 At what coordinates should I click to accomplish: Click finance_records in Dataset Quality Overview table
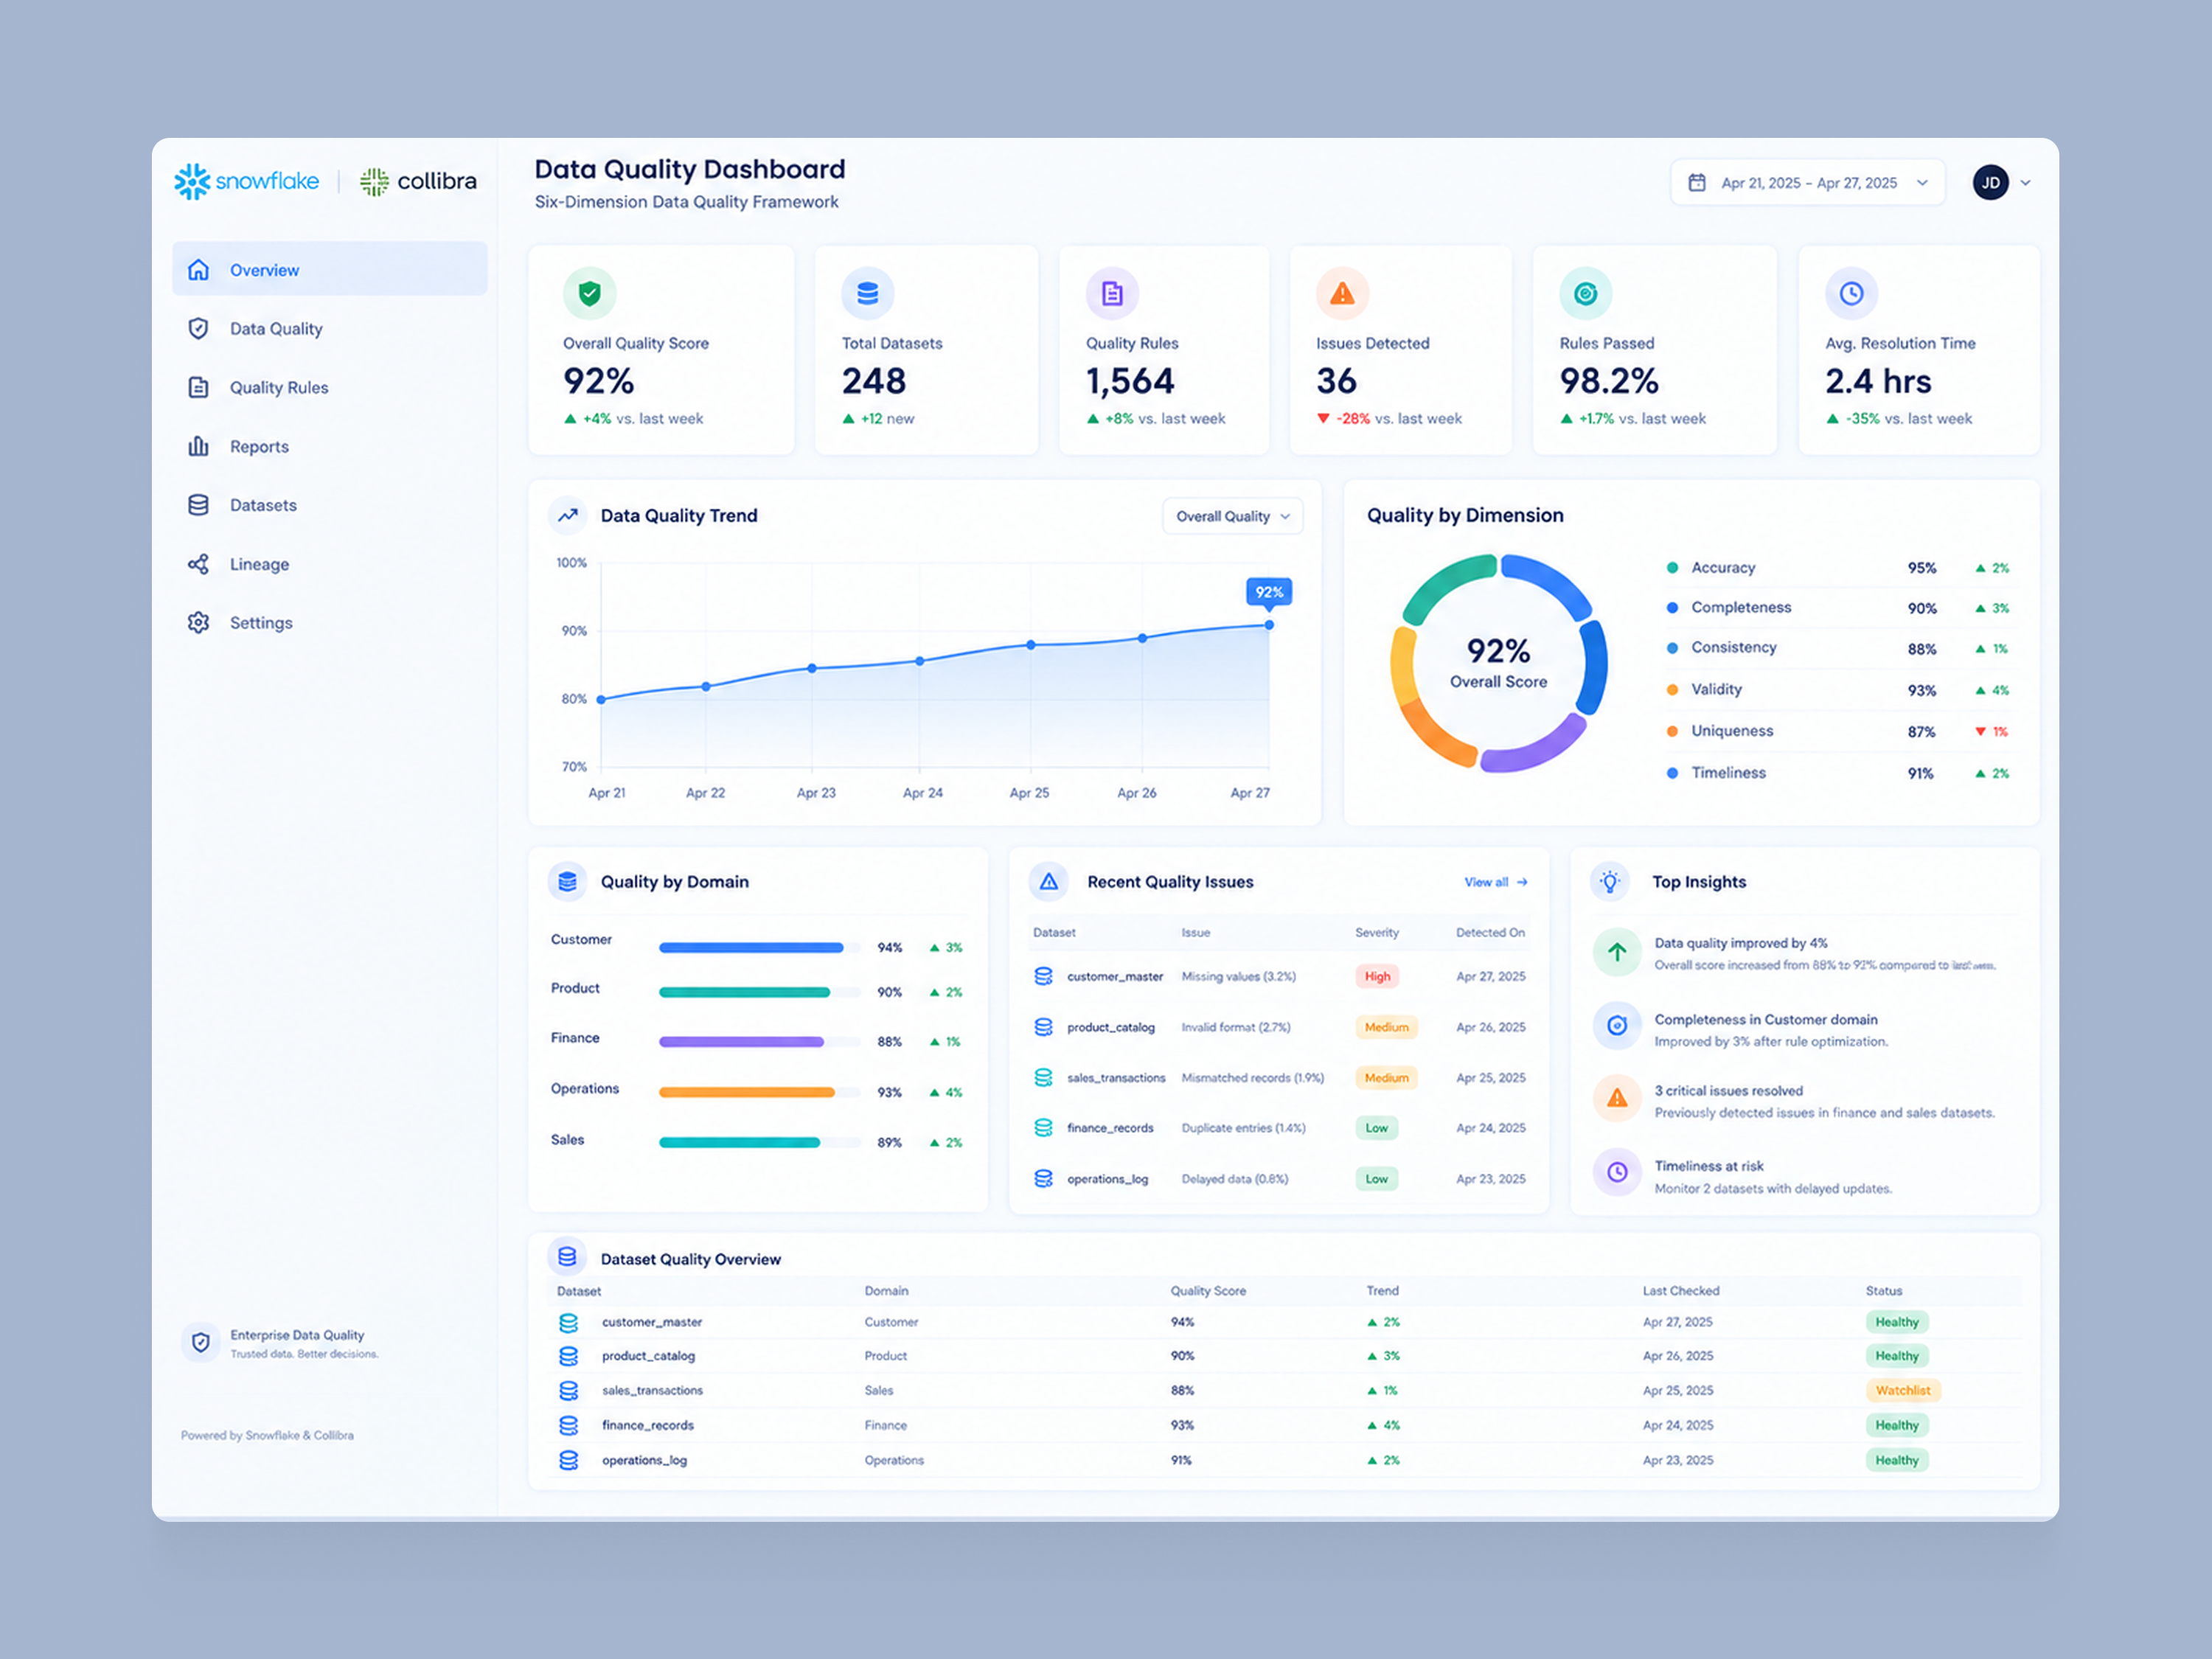(x=647, y=1425)
